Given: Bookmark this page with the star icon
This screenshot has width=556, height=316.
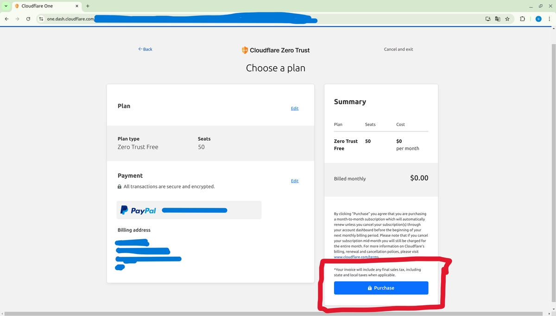Looking at the screenshot, I should coord(507,19).
